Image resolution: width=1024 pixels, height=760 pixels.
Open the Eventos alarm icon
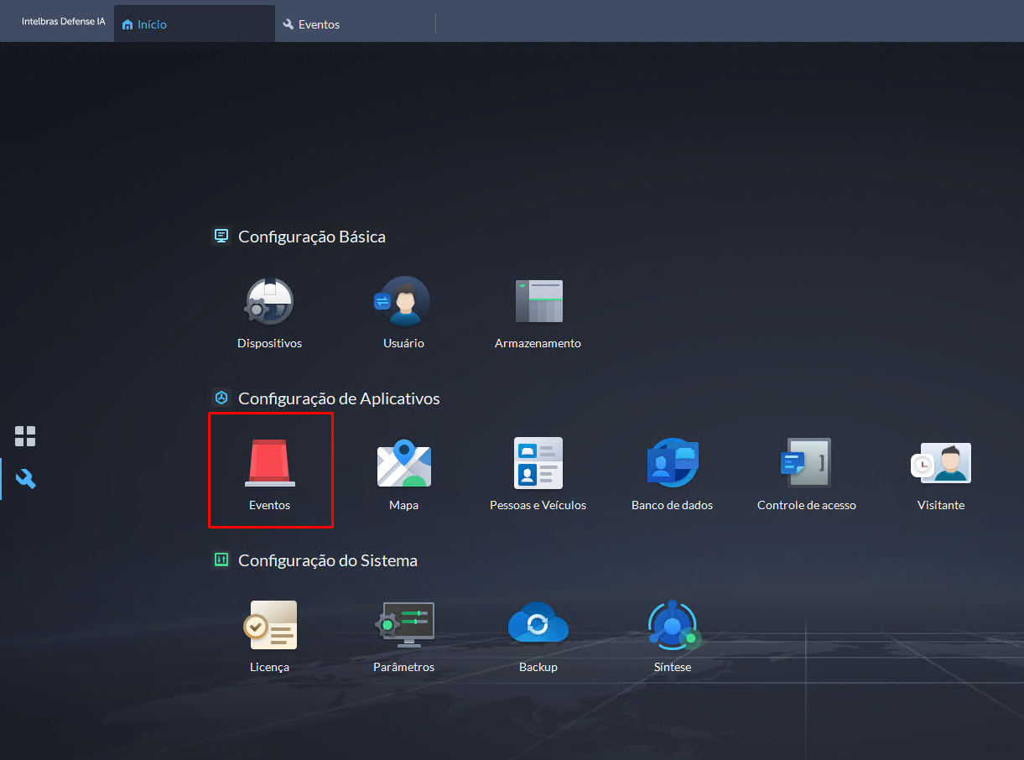[x=270, y=464]
